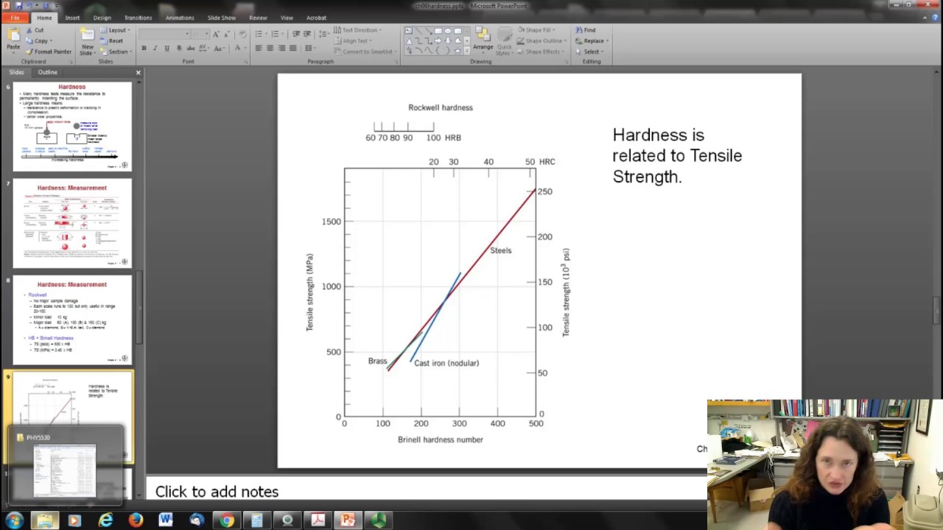Screen dimensions: 943x530
Task: Open the font name combo box
Action: tap(164, 34)
